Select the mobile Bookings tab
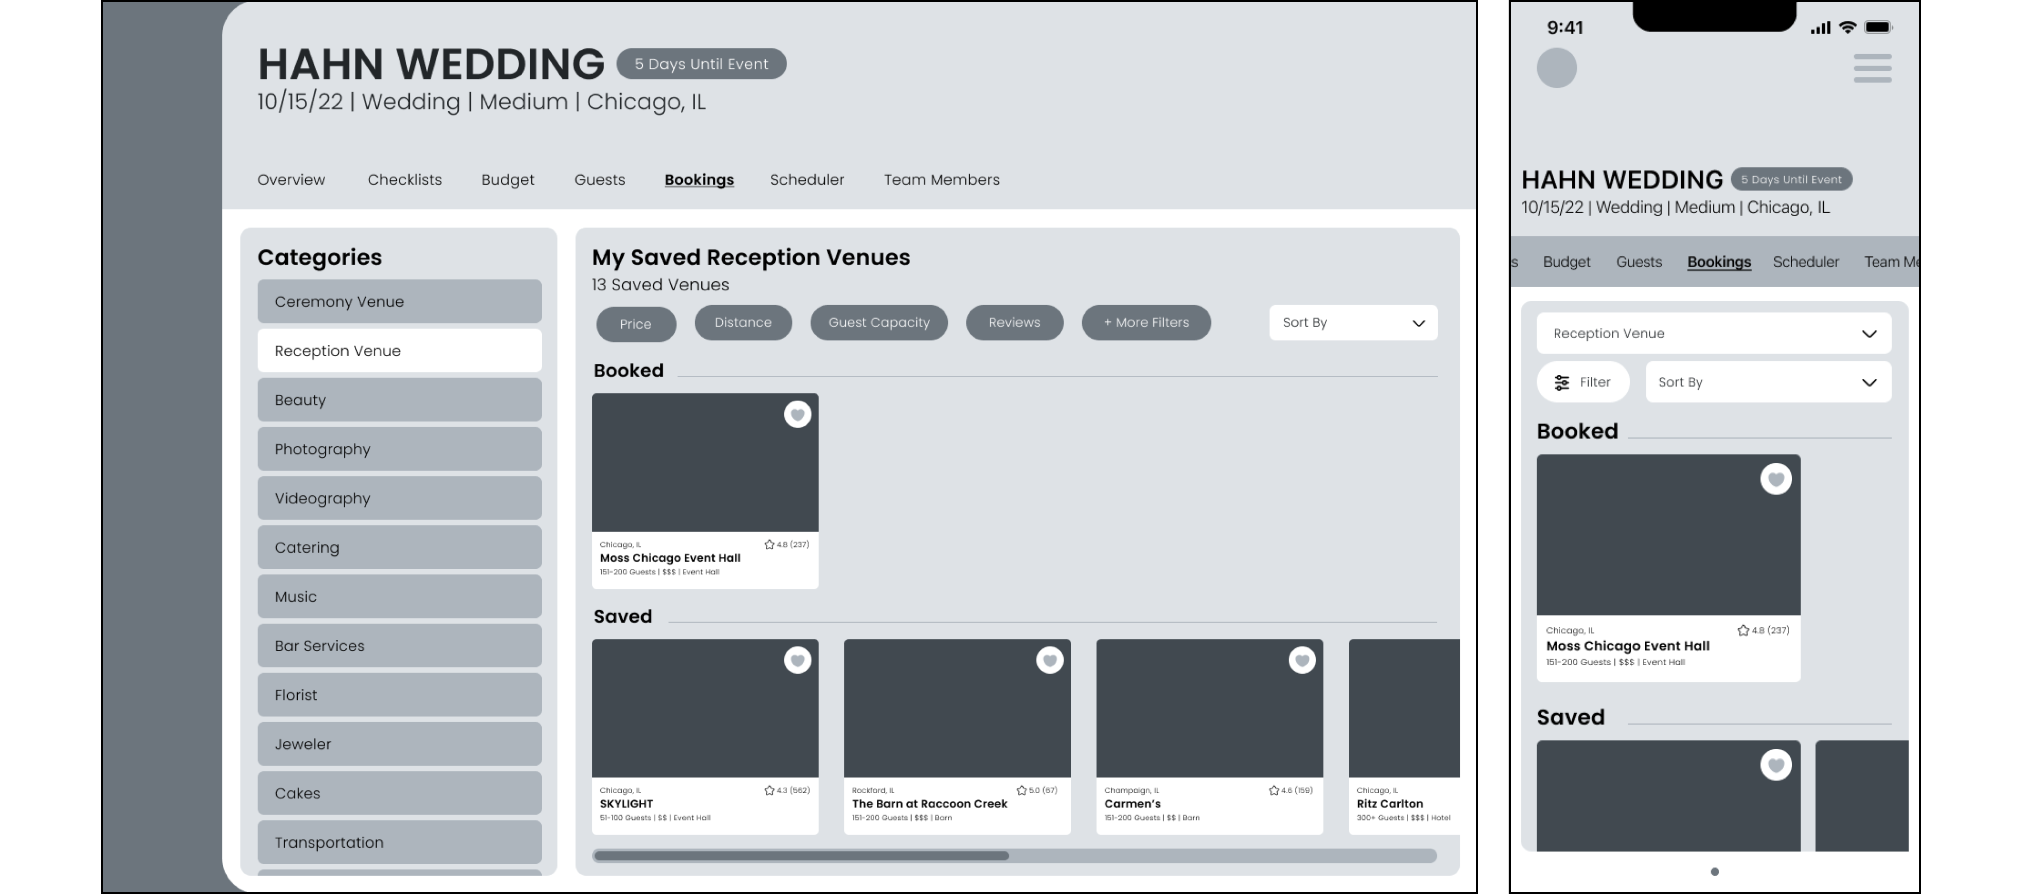This screenshot has width=2020, height=894. (x=1719, y=262)
